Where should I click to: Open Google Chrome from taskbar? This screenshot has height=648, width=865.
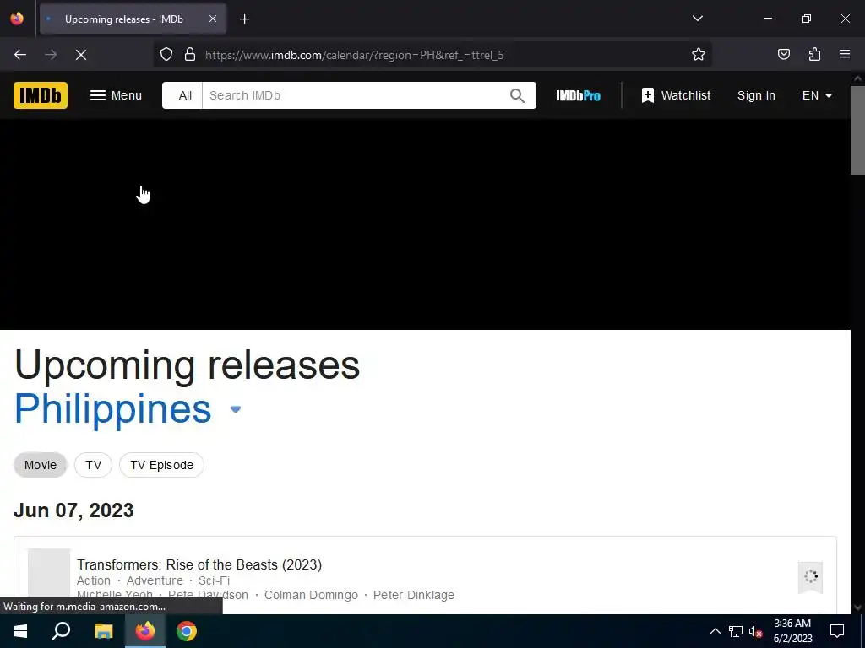pos(187,631)
